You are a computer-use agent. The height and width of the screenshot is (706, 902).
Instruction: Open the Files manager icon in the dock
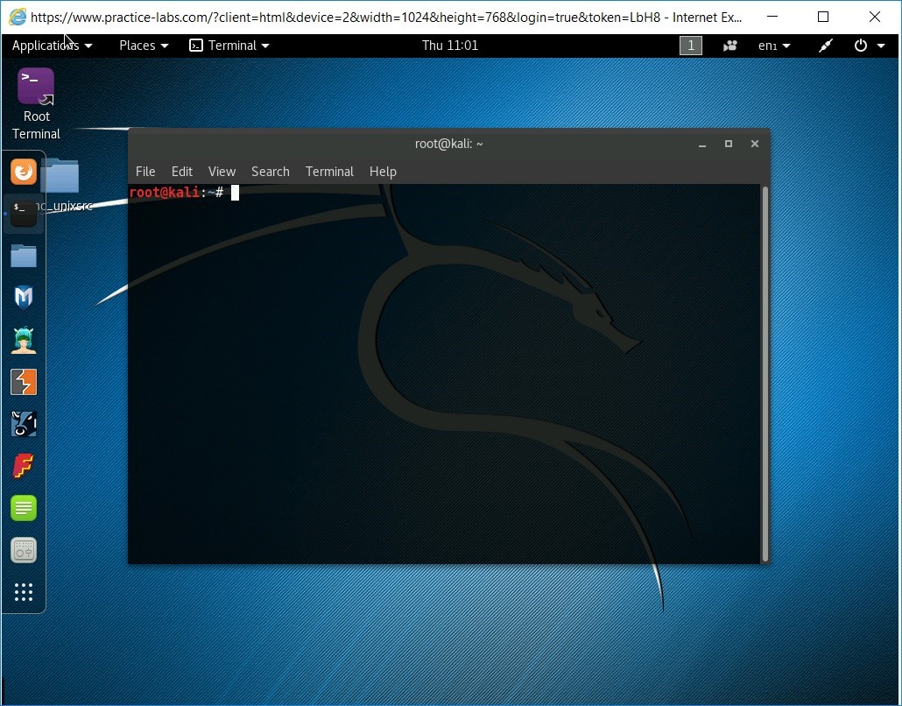click(23, 256)
